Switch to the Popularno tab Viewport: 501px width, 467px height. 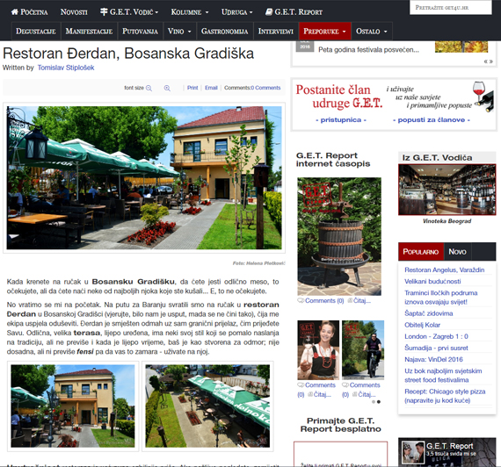421,252
